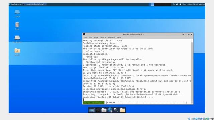This screenshot has height=120, width=214.
Task: Click the terminal cursor block
Action: click(83, 100)
